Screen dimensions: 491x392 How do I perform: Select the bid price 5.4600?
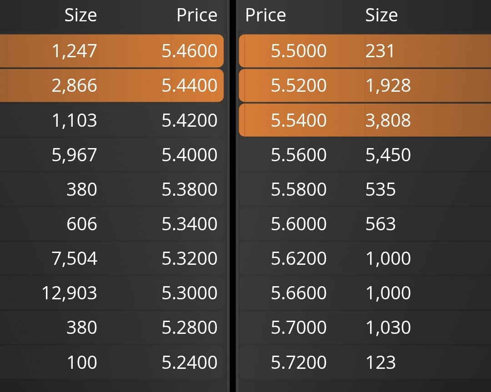tap(190, 51)
